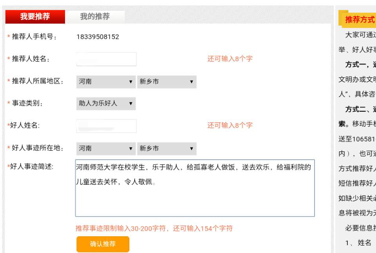Open the 好人事迹所在地 city dropdown

166,149
